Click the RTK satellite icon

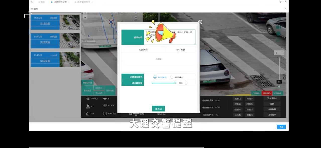click(88, 106)
